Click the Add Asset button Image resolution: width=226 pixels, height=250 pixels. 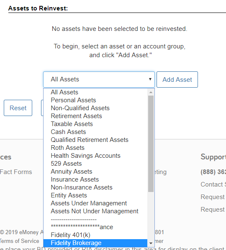click(177, 79)
